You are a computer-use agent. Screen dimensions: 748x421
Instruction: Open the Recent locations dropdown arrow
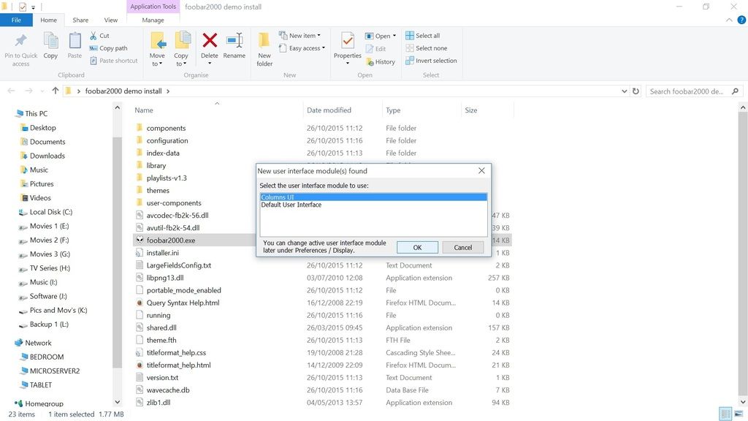(x=42, y=91)
